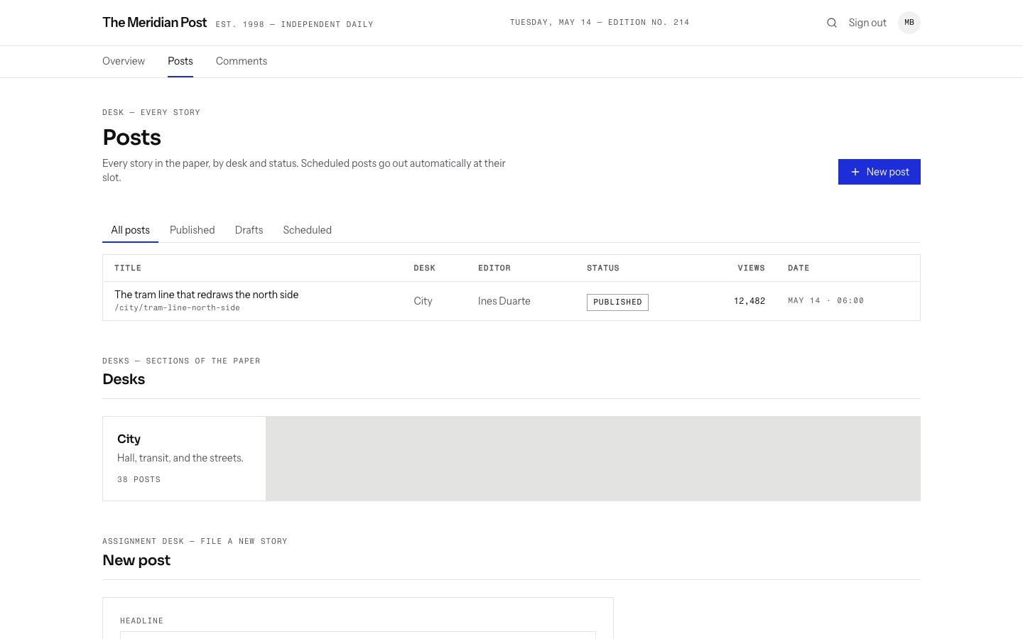
Task: Sort by the VIEWS column header
Action: [x=751, y=268]
